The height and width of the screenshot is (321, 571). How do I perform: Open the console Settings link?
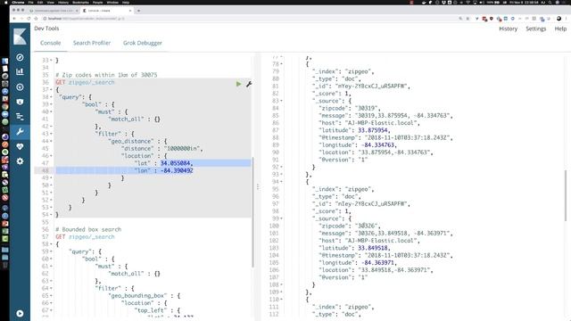coord(535,29)
